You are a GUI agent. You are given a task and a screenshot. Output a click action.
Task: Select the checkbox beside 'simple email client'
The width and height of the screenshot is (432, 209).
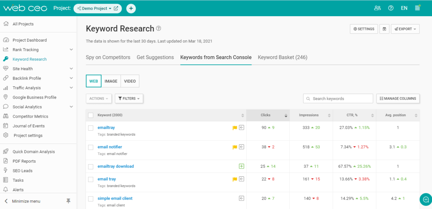click(x=90, y=198)
